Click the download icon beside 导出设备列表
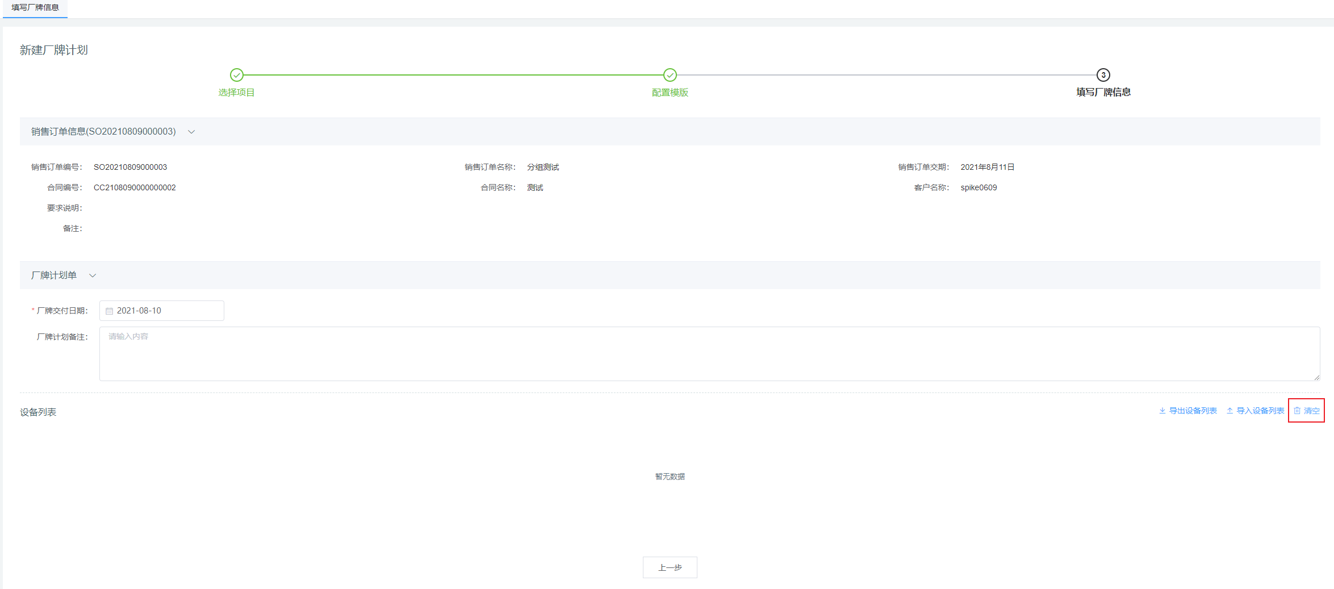 pos(1162,411)
